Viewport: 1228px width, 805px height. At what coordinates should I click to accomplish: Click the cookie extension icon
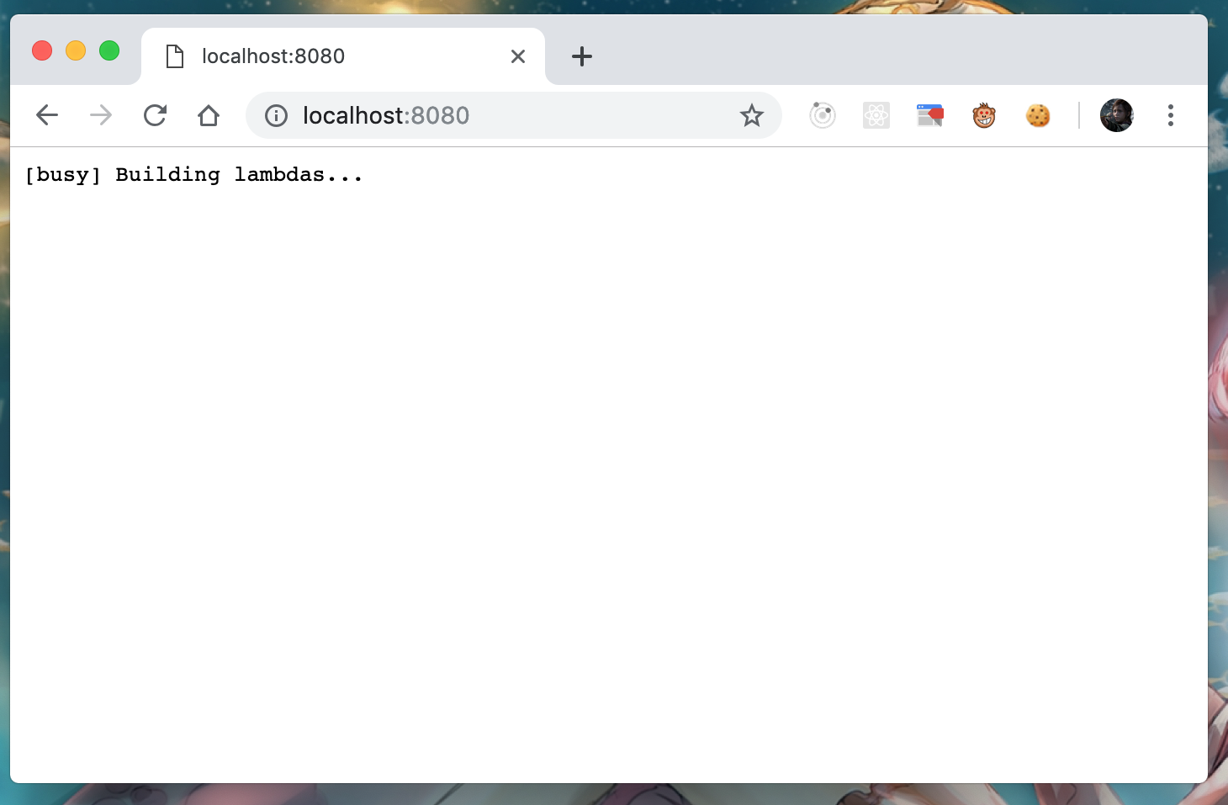pyautogui.click(x=1038, y=115)
